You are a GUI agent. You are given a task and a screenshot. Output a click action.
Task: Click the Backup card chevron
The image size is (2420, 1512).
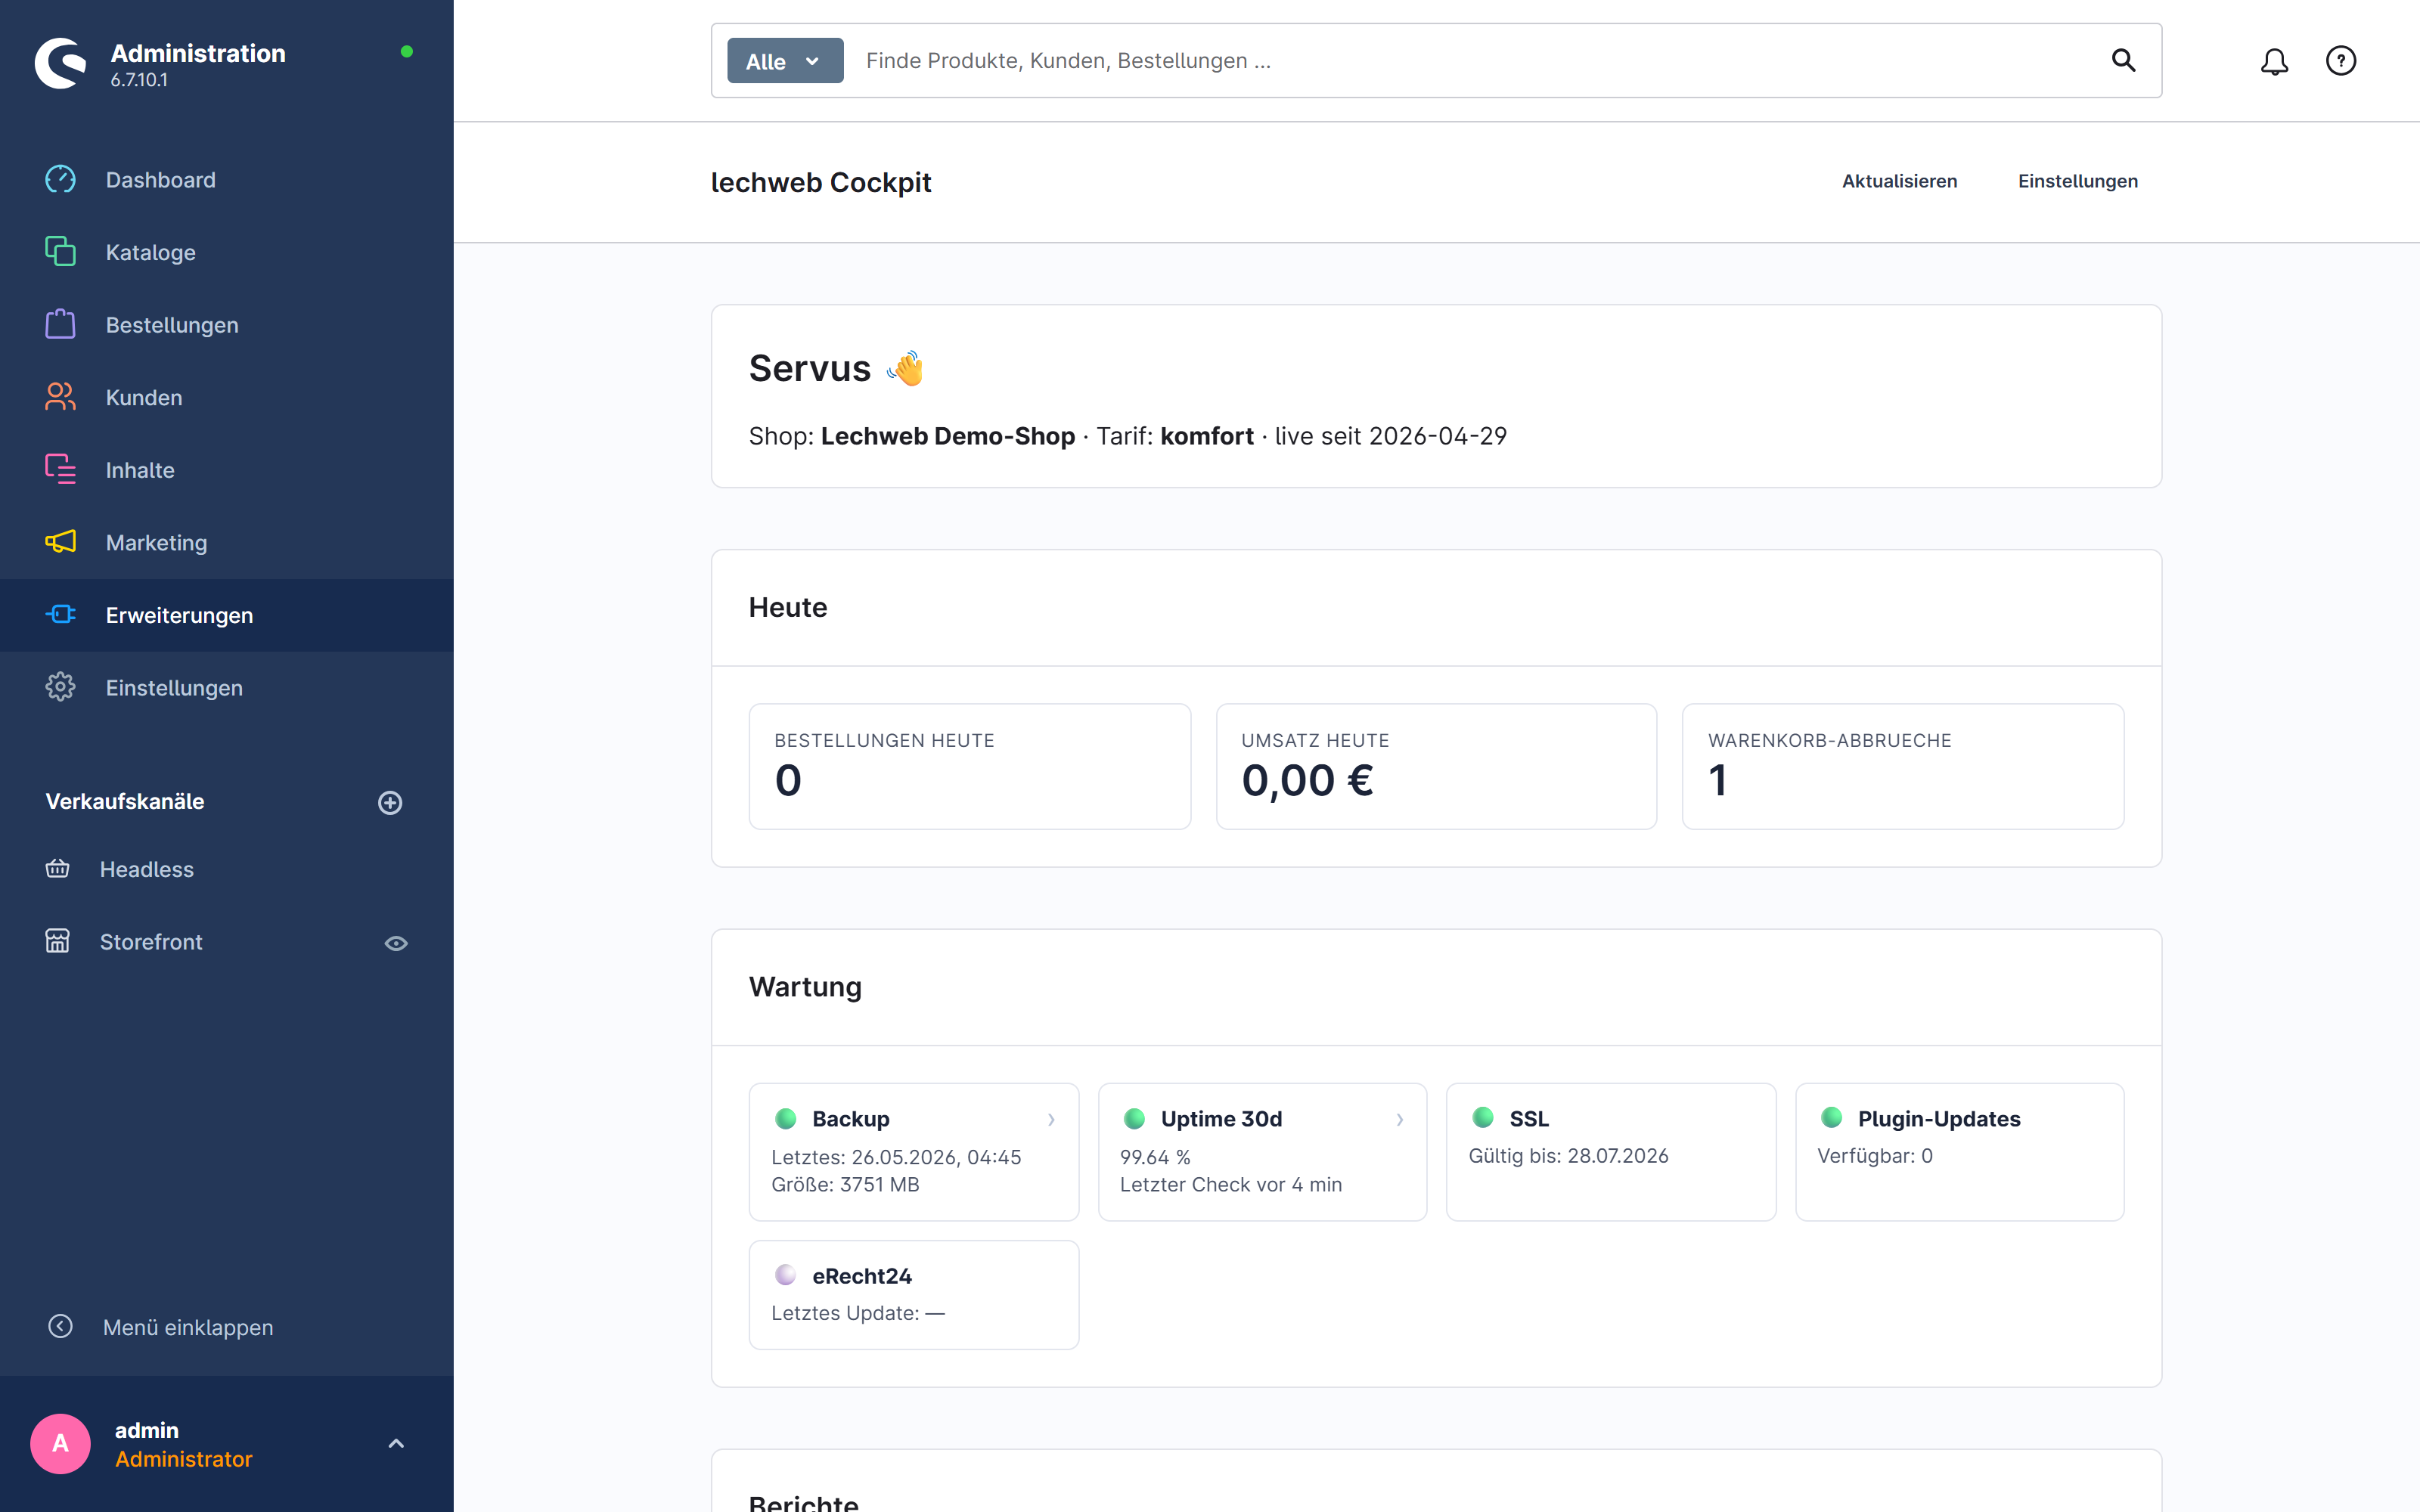point(1051,1120)
